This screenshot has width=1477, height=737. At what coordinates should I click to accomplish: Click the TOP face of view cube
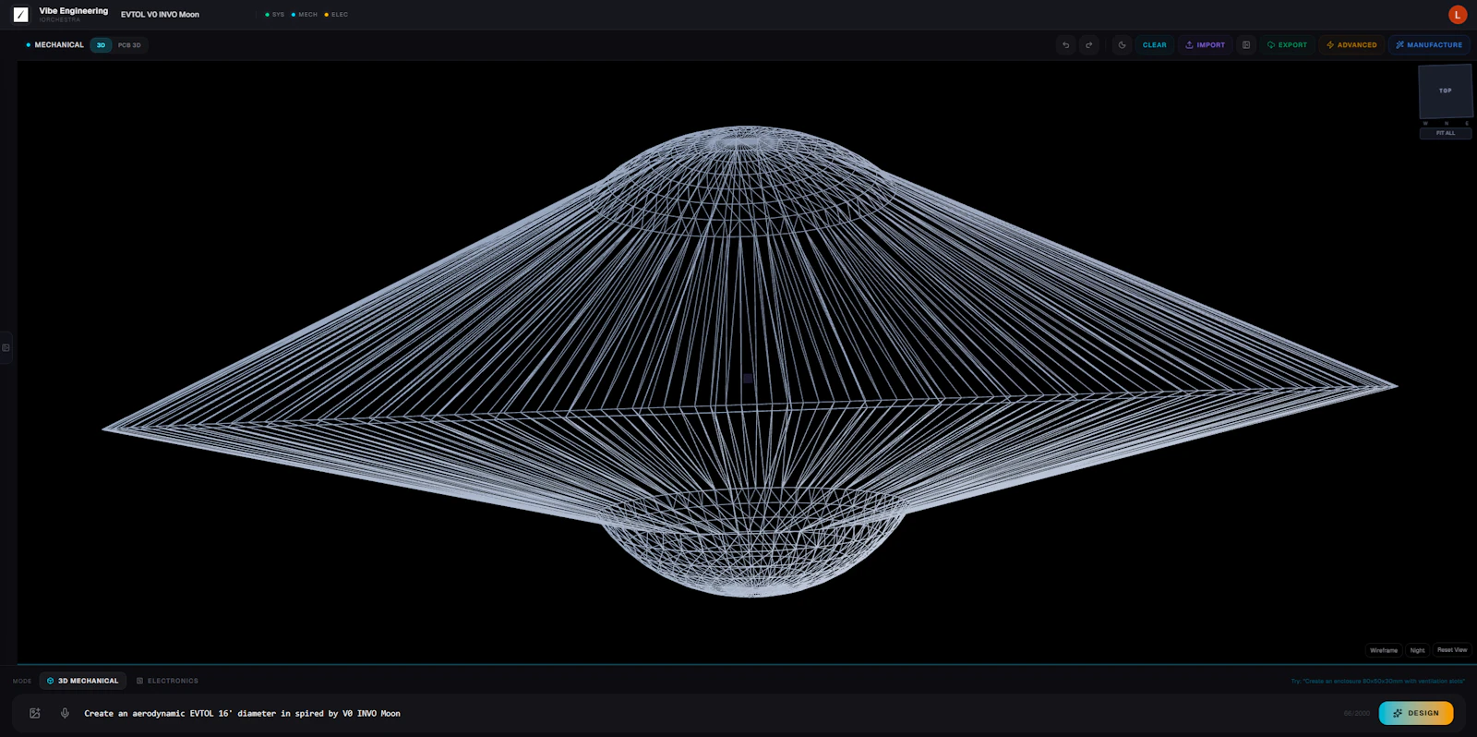[1445, 91]
